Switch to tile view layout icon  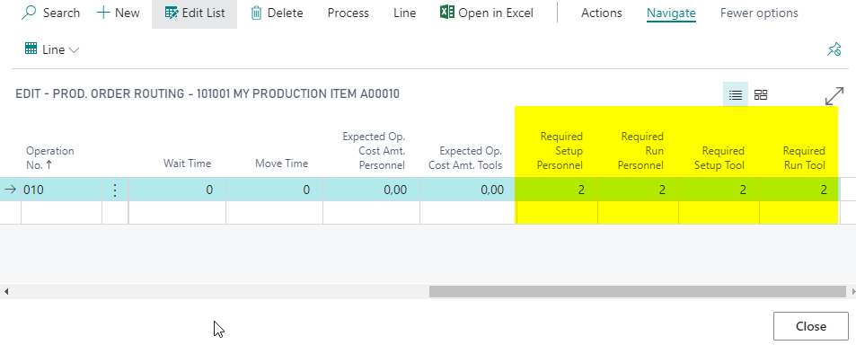tap(761, 95)
